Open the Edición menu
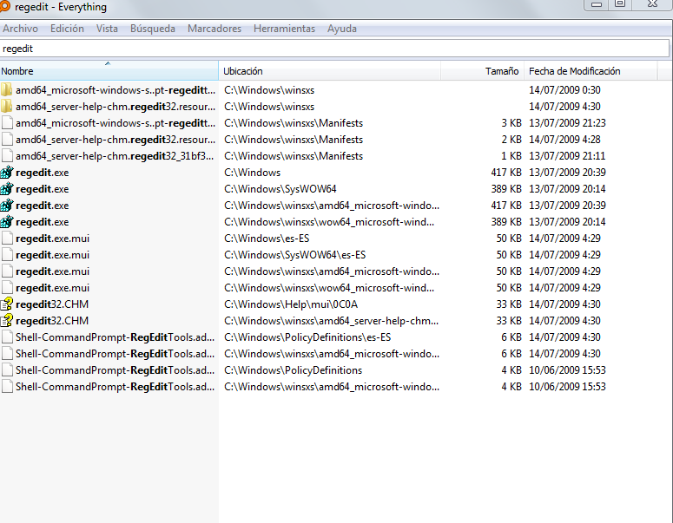The width and height of the screenshot is (673, 523). tap(67, 29)
